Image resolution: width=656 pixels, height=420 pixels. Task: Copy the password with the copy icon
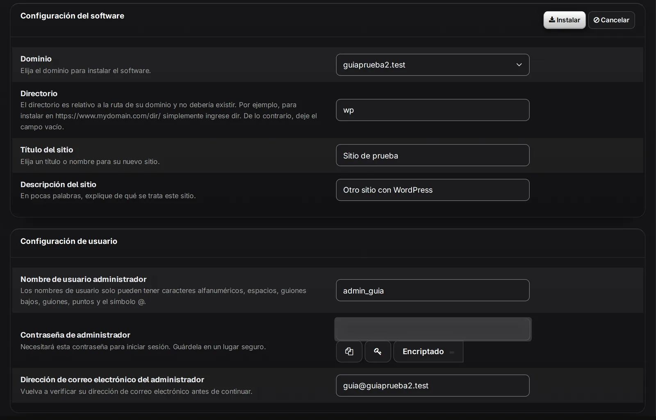[349, 352]
